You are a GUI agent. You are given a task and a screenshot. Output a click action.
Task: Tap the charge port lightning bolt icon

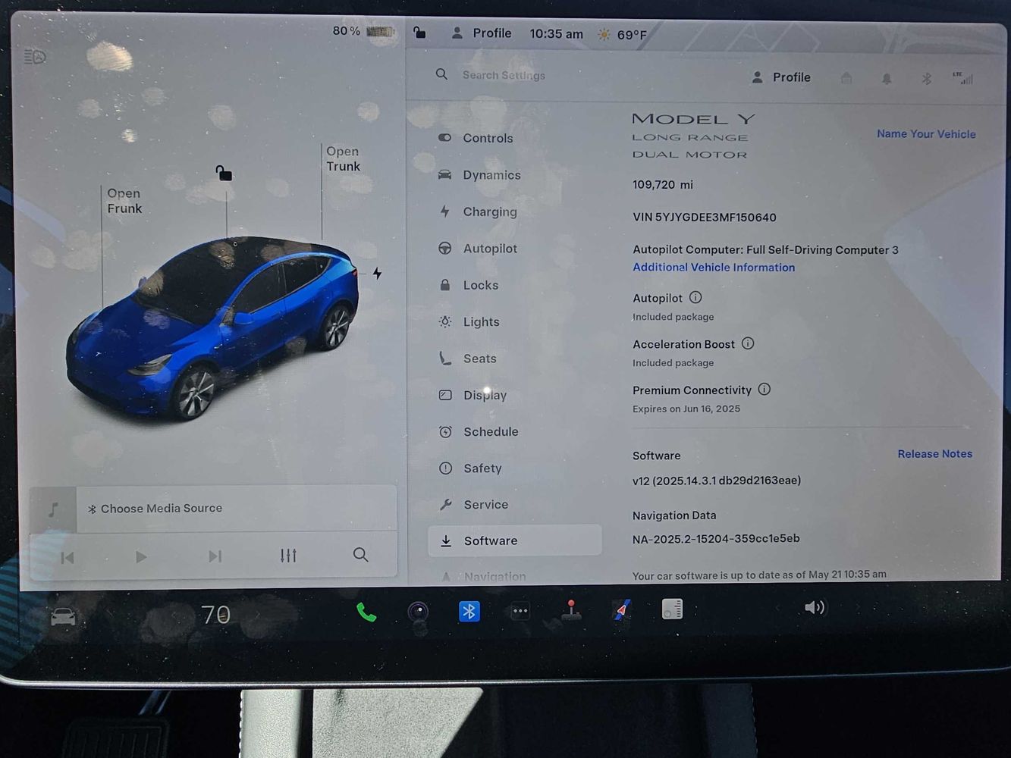click(377, 273)
